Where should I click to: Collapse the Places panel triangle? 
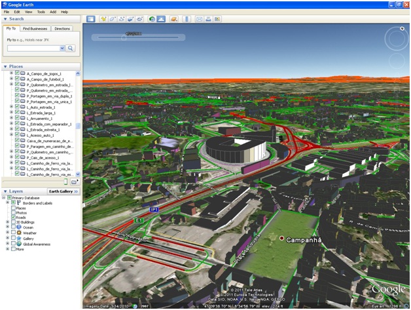pyautogui.click(x=5, y=66)
